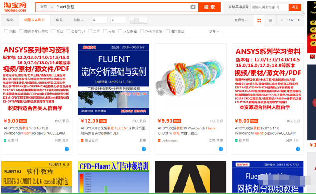316x194 pixels.
Task: Check the 二手 filter checkbox
Action: click(x=90, y=31)
